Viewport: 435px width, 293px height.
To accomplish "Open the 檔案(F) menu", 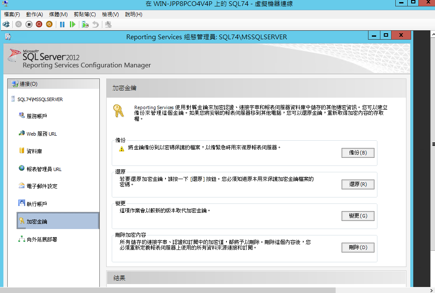I will coord(12,14).
